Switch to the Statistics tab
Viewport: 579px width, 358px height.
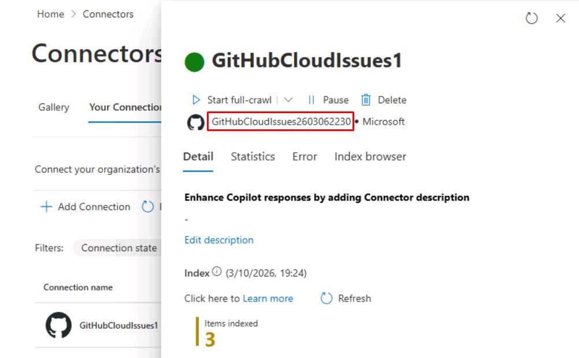coord(253,156)
